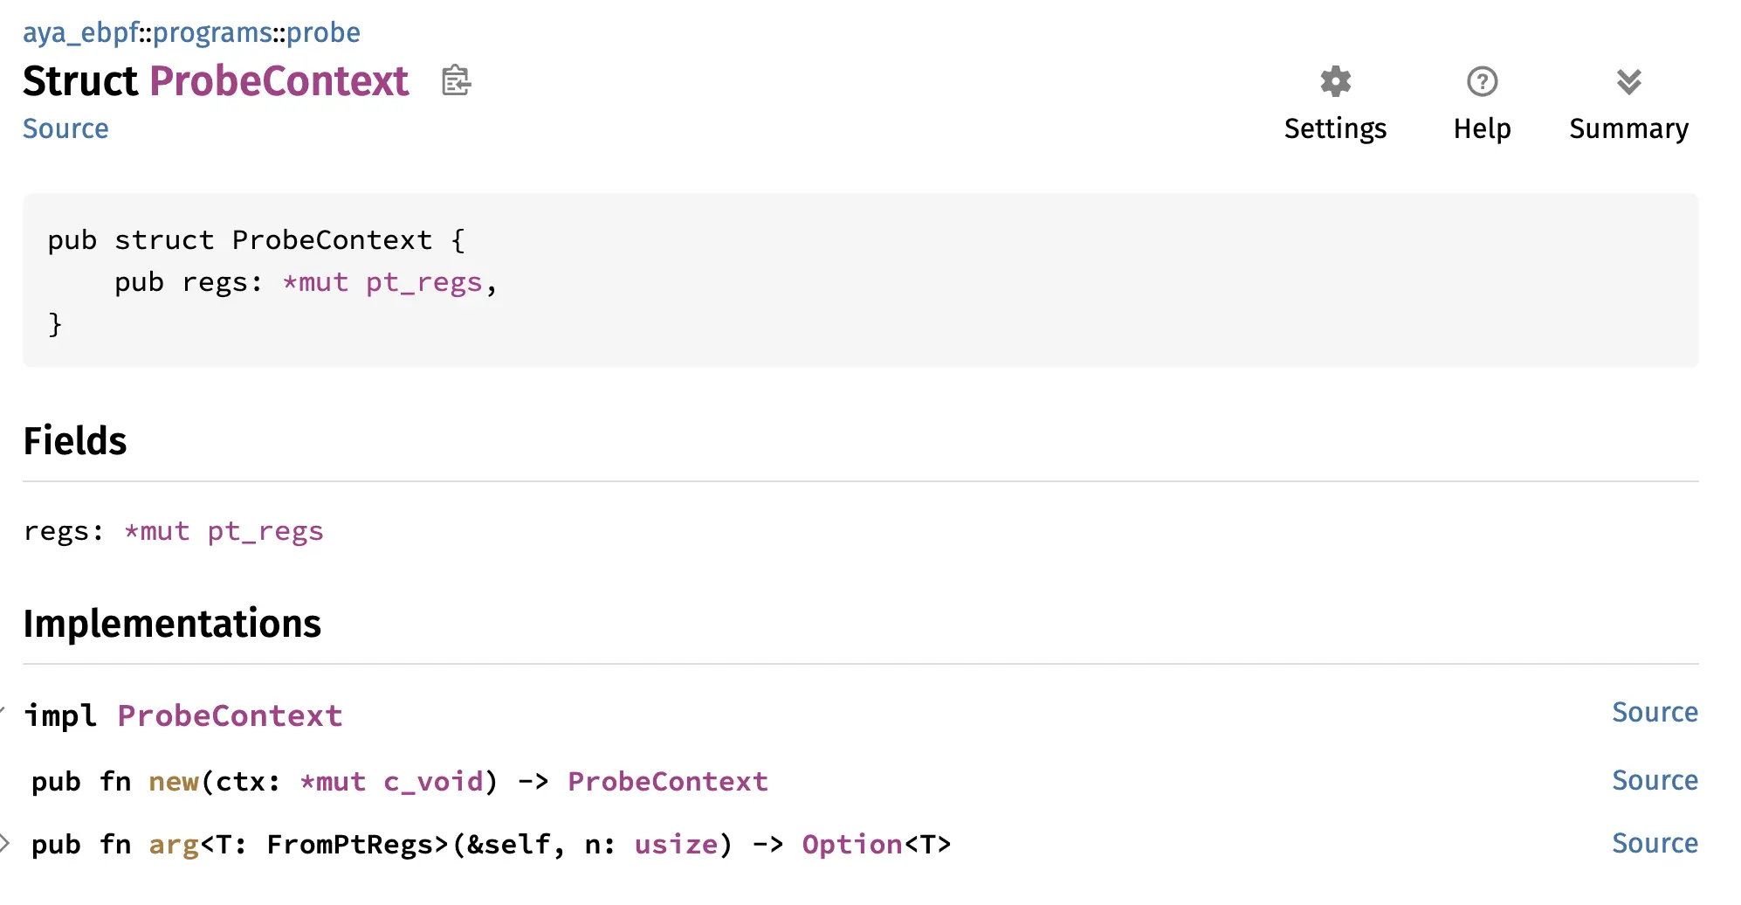Click pt_regs type in the Fields section
This screenshot has height=905, width=1741.
[265, 531]
